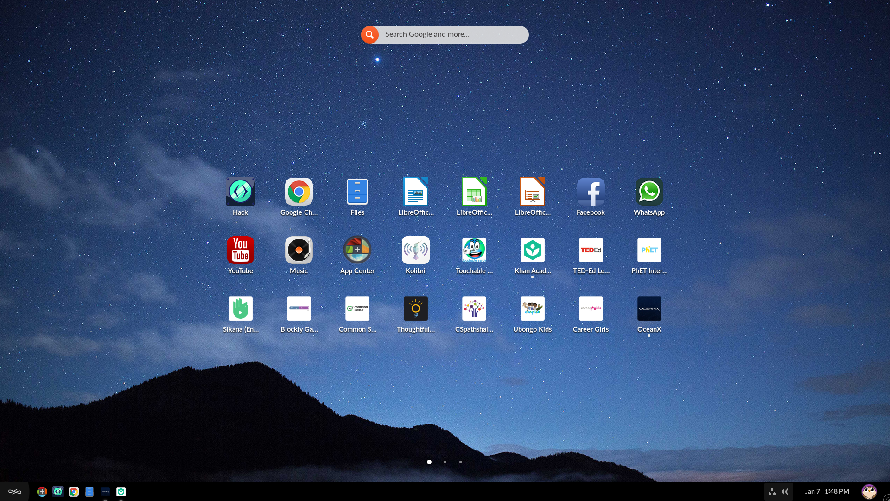Image resolution: width=890 pixels, height=501 pixels.
Task: Open the Hack app icon on desktop
Action: click(x=240, y=192)
